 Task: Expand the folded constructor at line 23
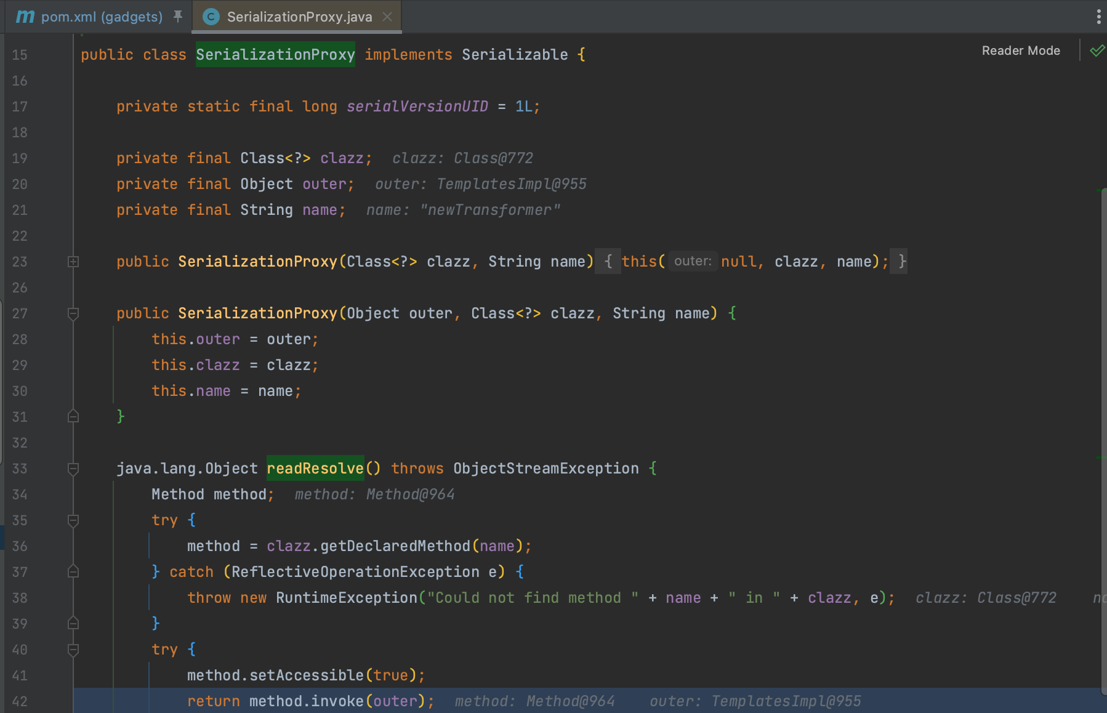click(x=73, y=262)
